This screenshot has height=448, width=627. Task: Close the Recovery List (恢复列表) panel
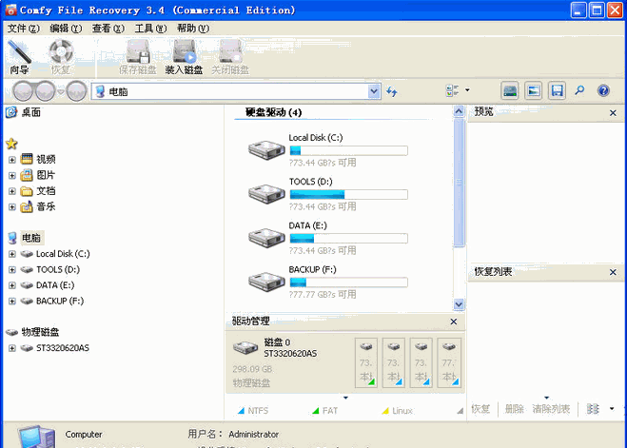click(613, 272)
